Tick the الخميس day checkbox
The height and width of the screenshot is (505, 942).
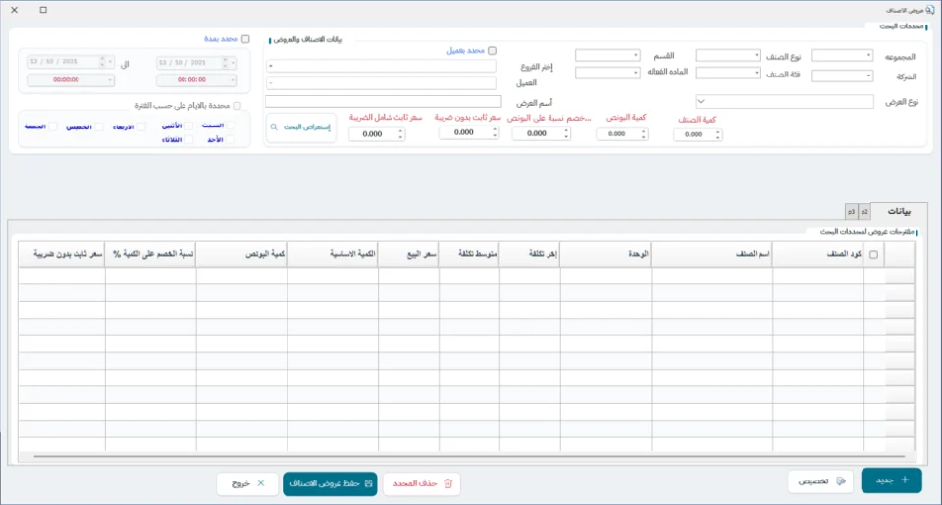[98, 126]
